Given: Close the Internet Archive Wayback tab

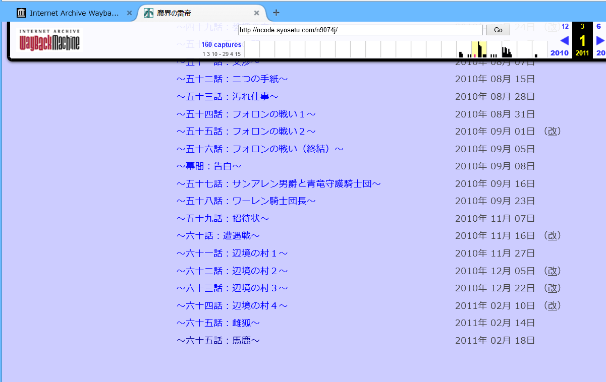Looking at the screenshot, I should click(x=129, y=13).
